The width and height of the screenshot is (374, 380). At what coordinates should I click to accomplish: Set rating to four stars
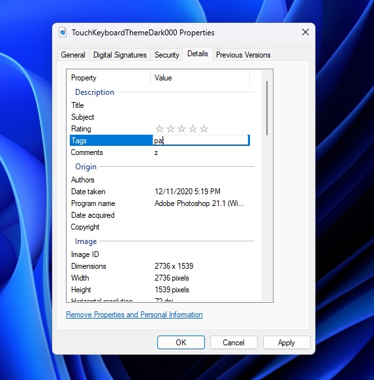(193, 129)
